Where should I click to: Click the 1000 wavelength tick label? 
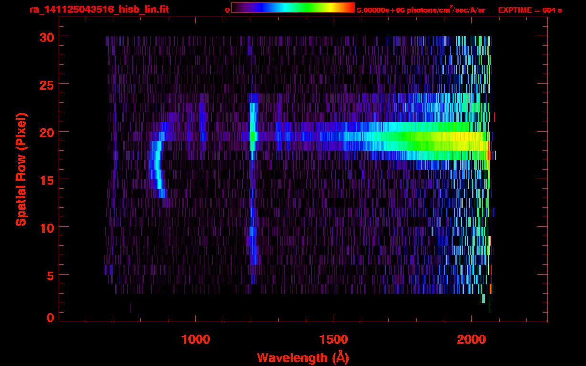coord(196,339)
